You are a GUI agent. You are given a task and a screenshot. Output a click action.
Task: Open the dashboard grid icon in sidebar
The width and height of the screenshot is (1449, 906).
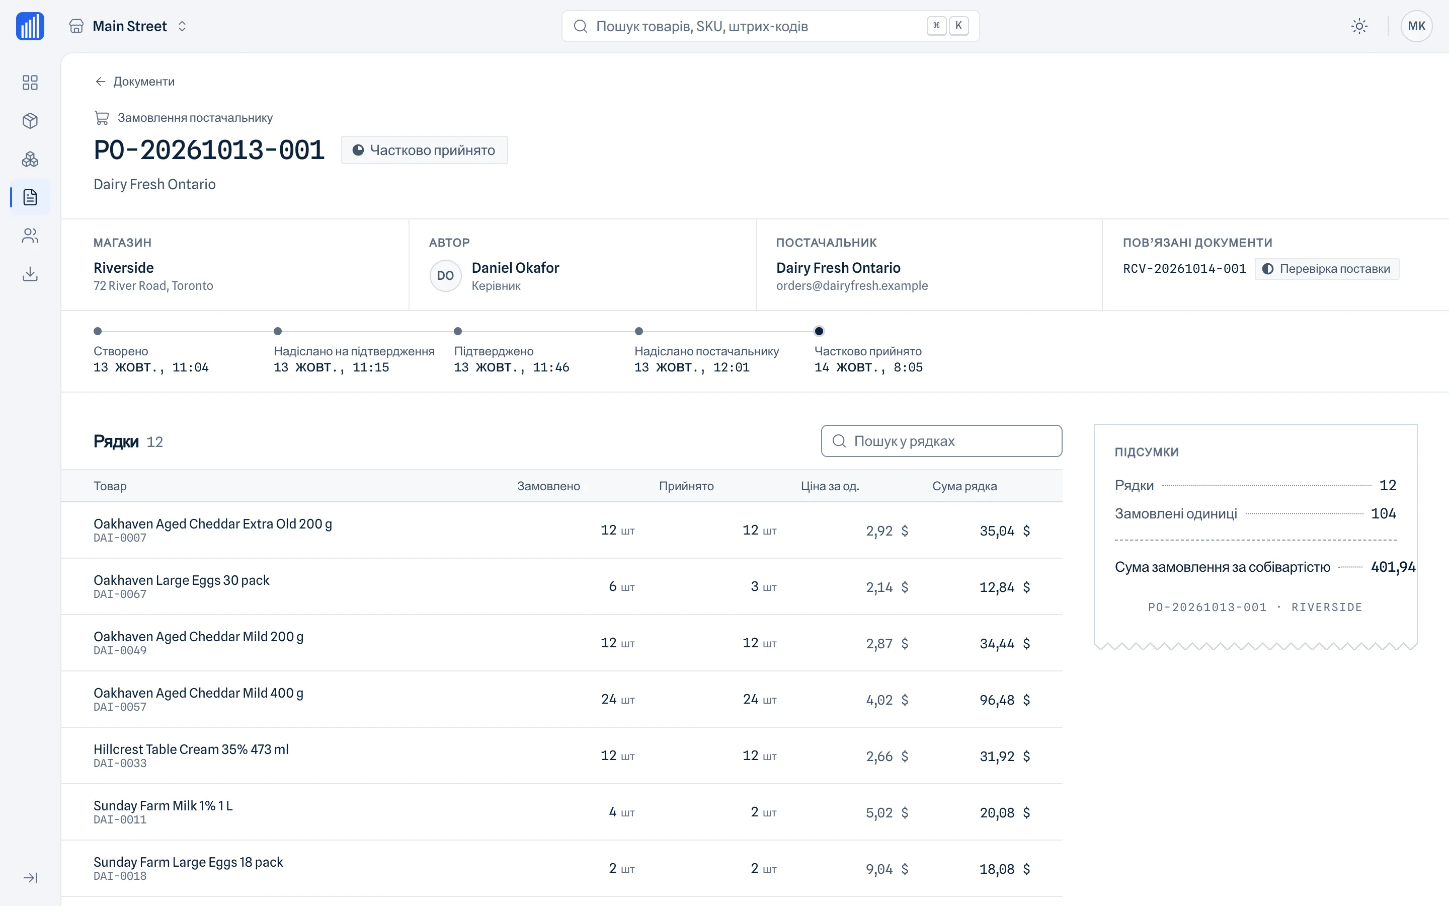pyautogui.click(x=30, y=83)
